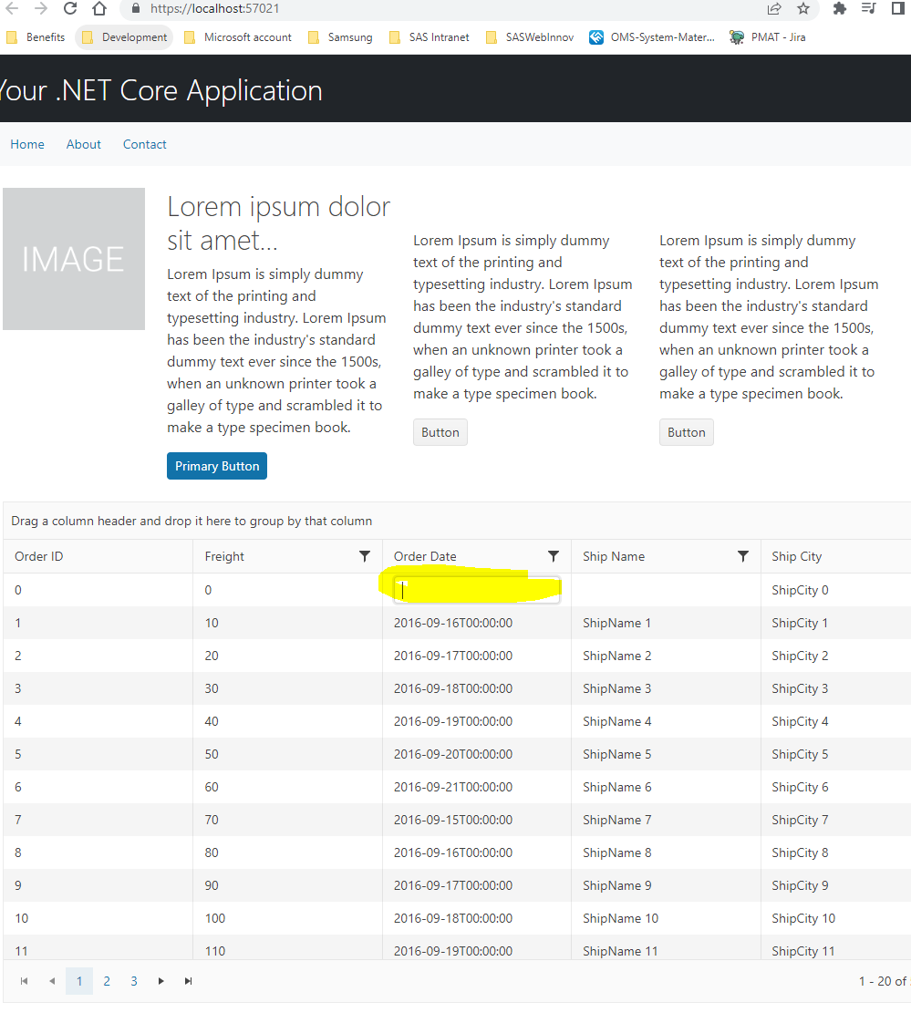911x1023 pixels.
Task: Bookmark this page with the star icon
Action: coord(802,9)
